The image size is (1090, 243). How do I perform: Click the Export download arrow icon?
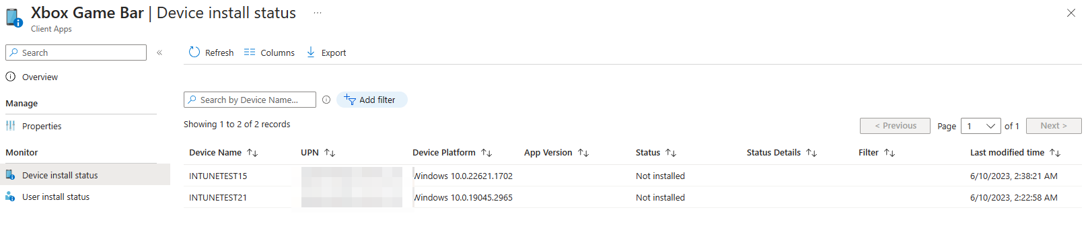(311, 52)
